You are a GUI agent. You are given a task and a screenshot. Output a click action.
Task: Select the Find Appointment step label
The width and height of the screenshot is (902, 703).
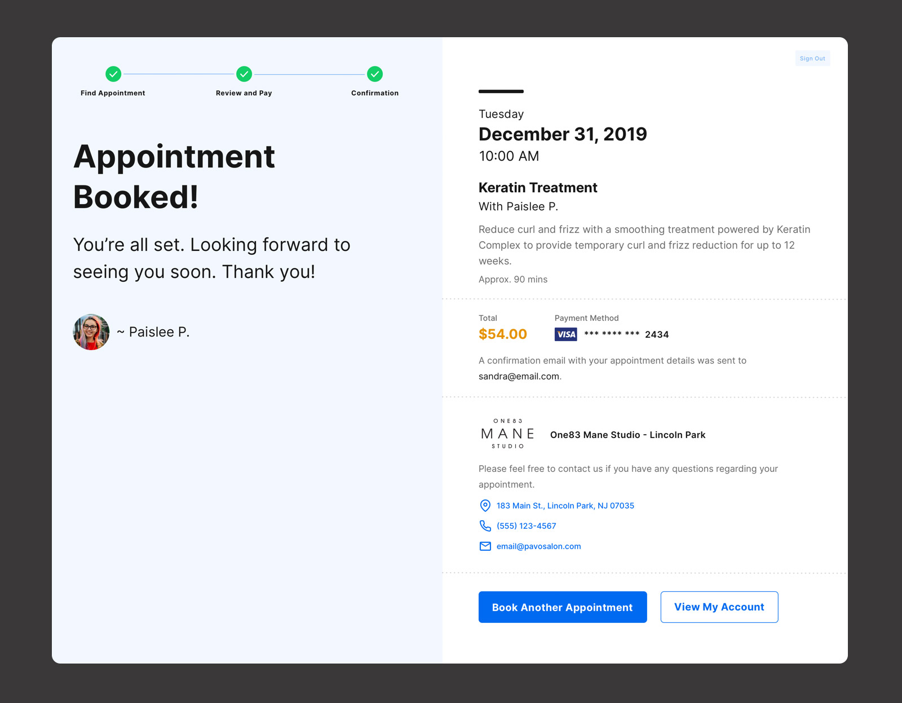(113, 93)
